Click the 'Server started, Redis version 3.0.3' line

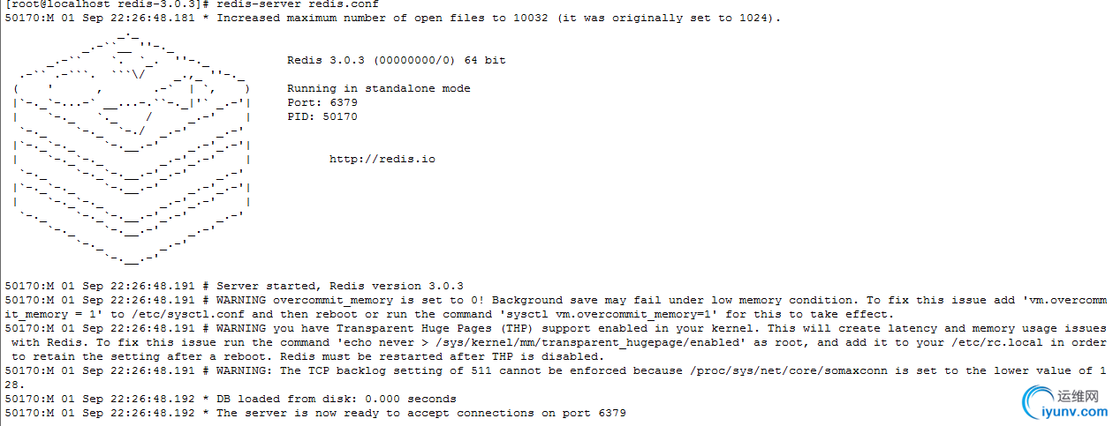click(234, 286)
